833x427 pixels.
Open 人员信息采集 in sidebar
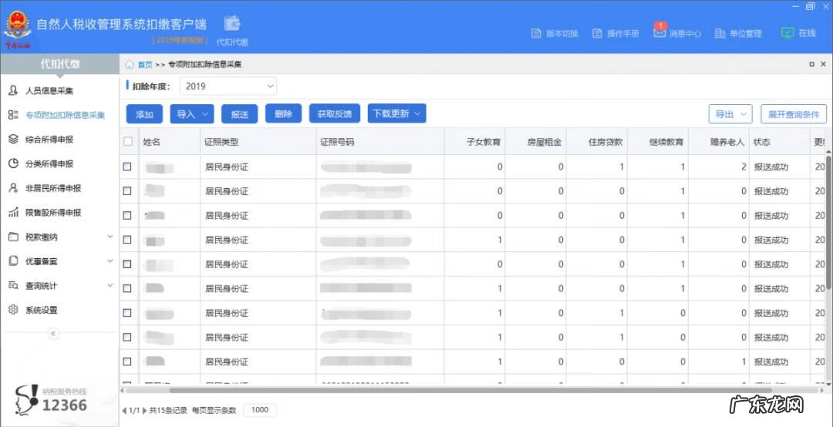coord(49,91)
